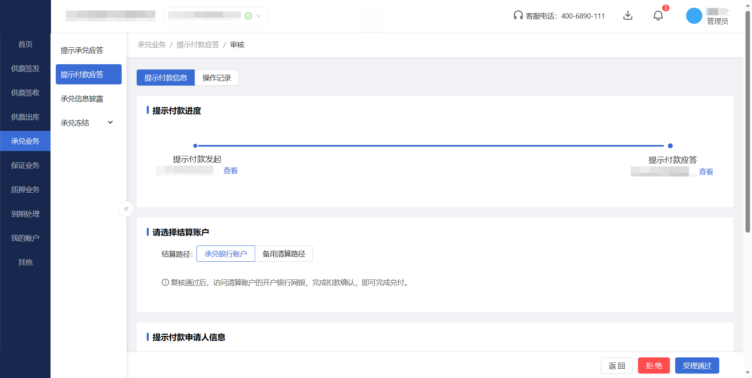
Task: Click the download icon in header
Action: (x=628, y=15)
